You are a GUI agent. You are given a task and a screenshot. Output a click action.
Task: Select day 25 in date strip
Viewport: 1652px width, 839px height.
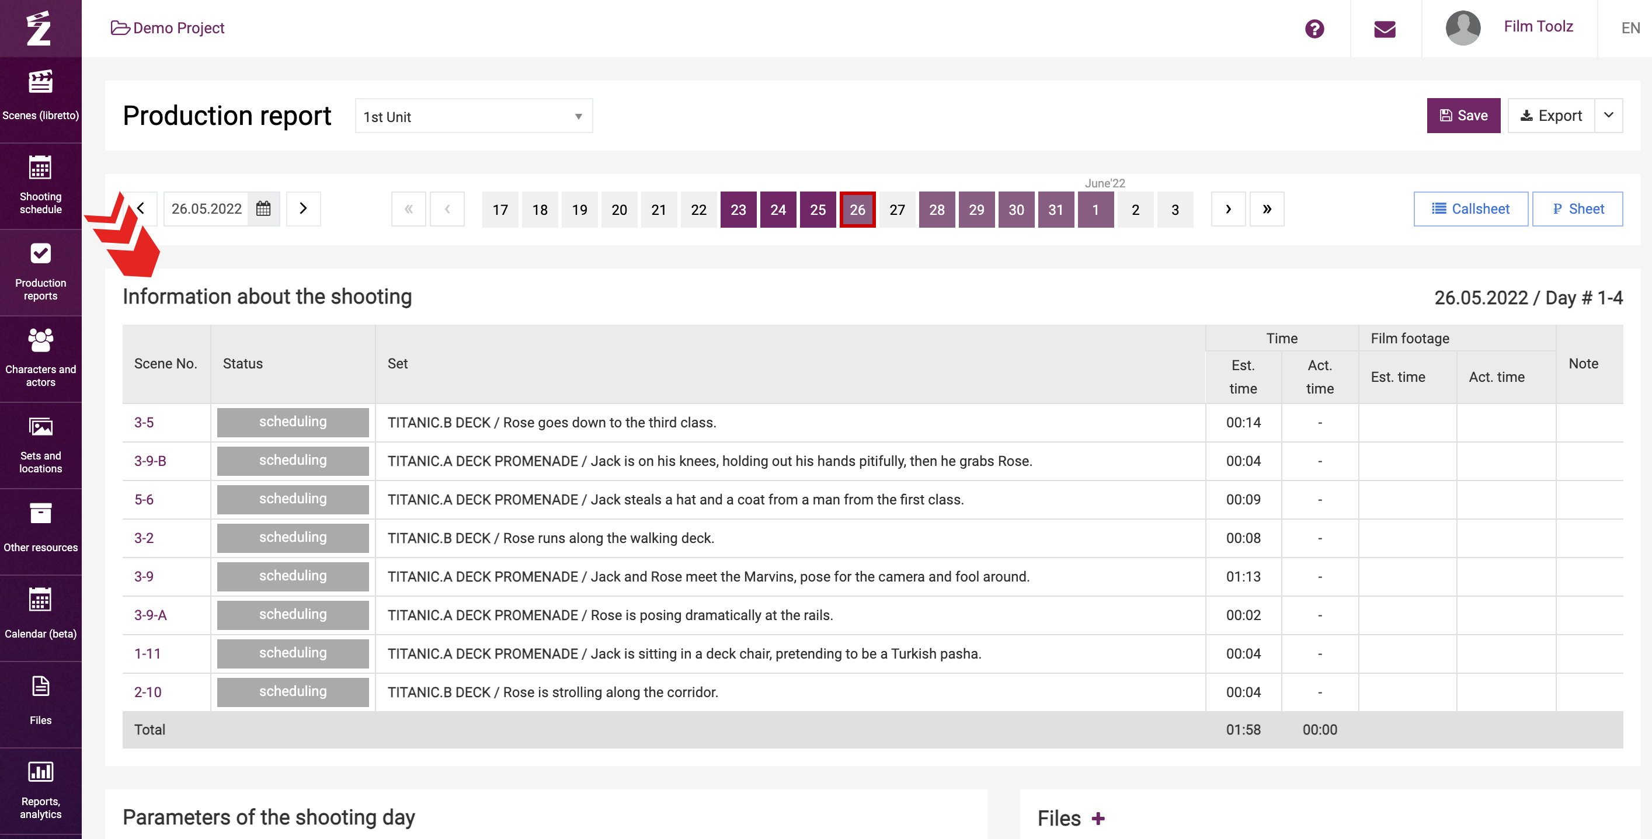point(818,209)
